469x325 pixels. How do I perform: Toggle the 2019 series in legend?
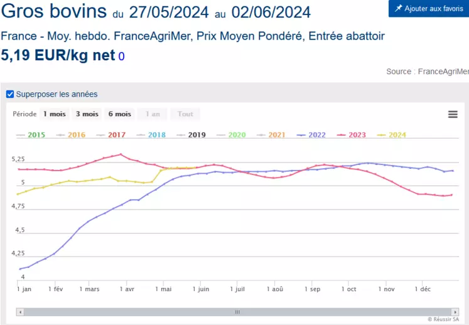tap(191, 135)
